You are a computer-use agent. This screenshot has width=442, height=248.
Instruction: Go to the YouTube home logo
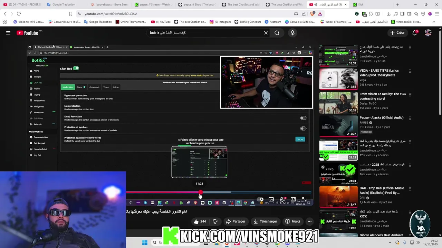[27, 33]
